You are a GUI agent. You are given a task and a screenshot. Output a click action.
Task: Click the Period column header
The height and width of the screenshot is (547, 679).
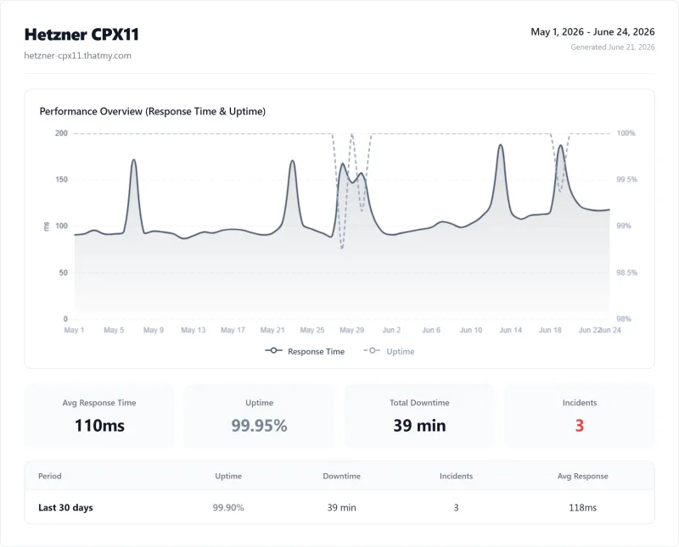point(50,476)
